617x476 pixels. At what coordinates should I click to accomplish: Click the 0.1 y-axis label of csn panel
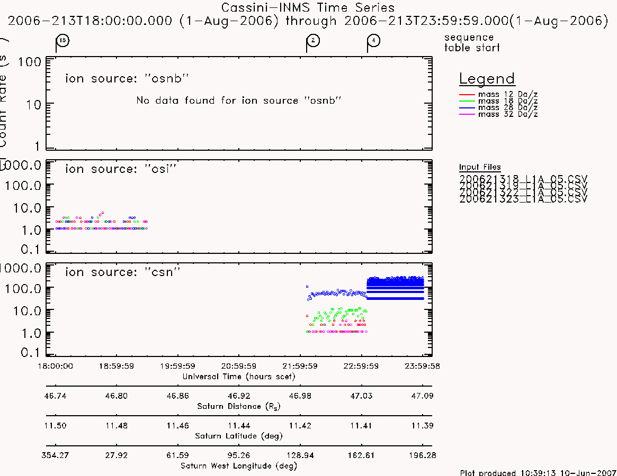click(x=30, y=352)
